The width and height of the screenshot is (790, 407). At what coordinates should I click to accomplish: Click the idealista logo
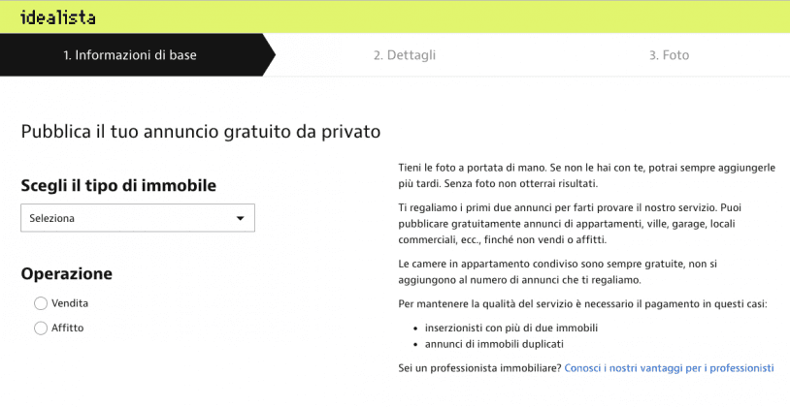click(x=56, y=17)
